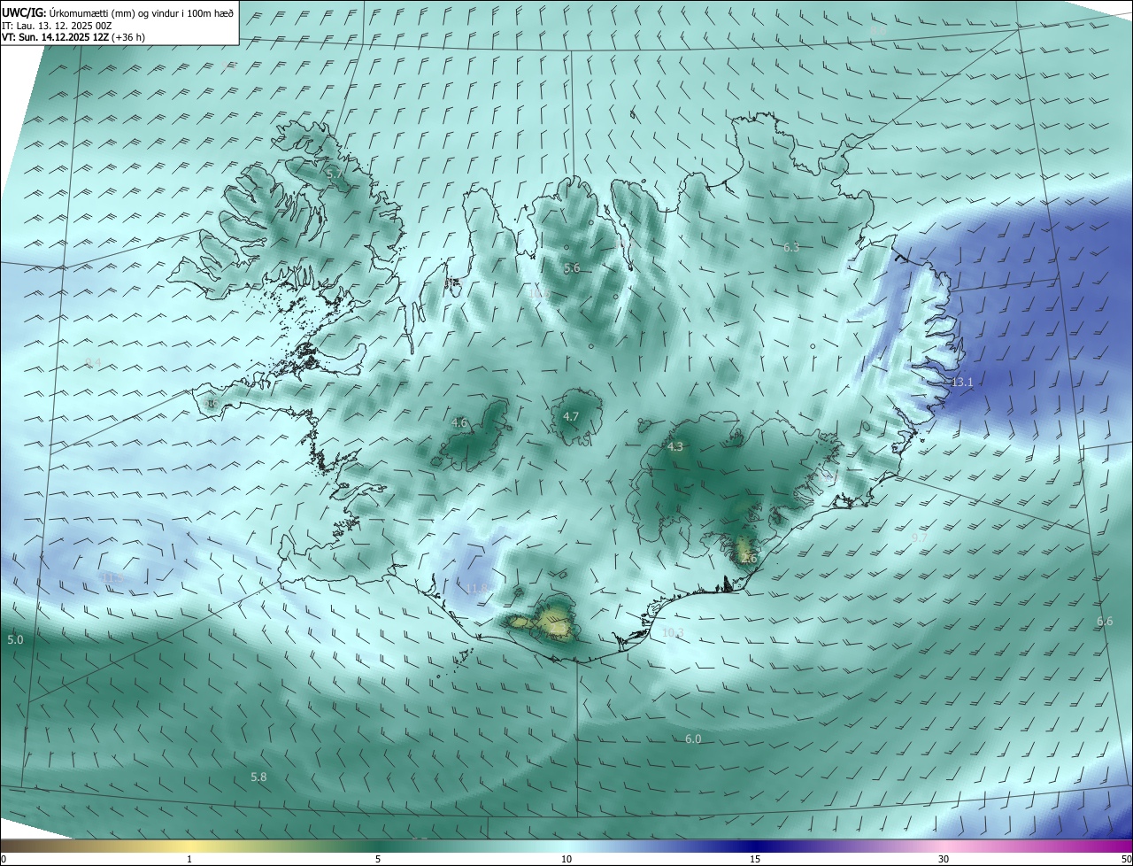Click the colorbar tick label 10
The width and height of the screenshot is (1133, 866).
[566, 860]
